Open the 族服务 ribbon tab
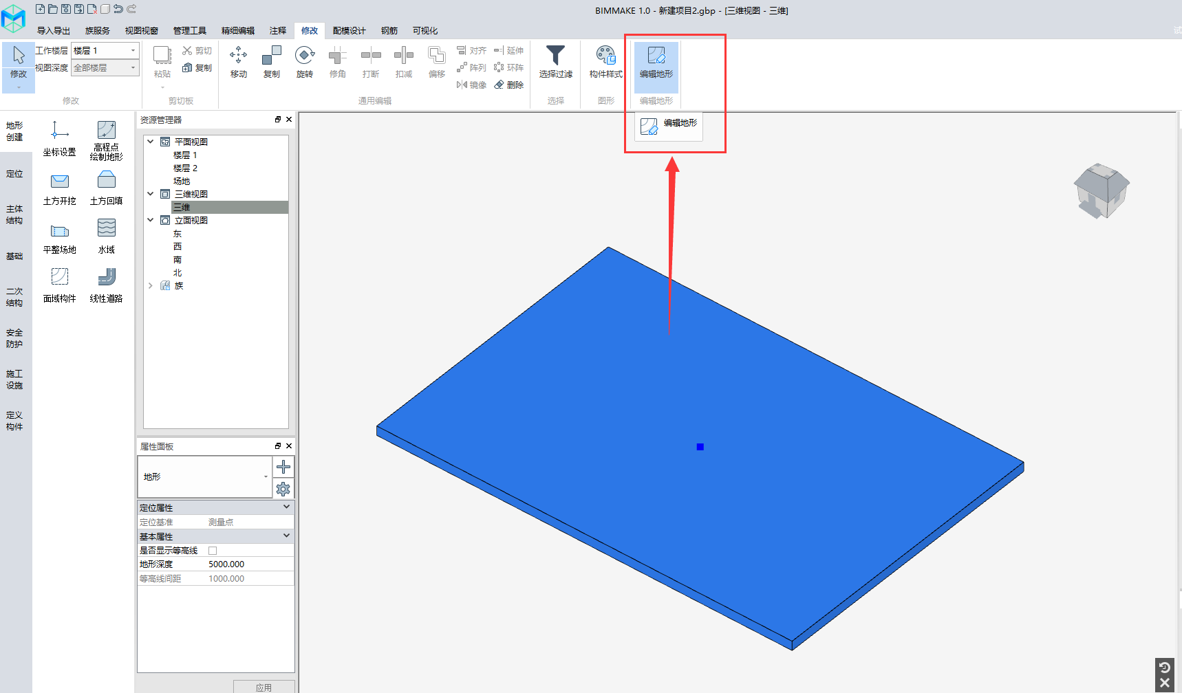 tap(98, 31)
